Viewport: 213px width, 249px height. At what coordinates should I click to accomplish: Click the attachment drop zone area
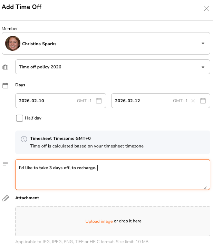pyautogui.click(x=113, y=221)
